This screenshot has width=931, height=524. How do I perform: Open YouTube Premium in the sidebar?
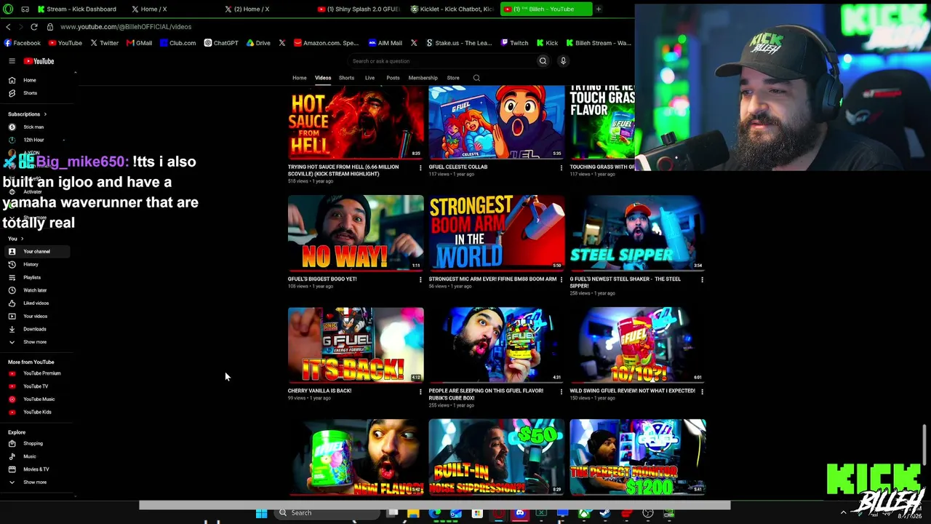click(x=36, y=373)
